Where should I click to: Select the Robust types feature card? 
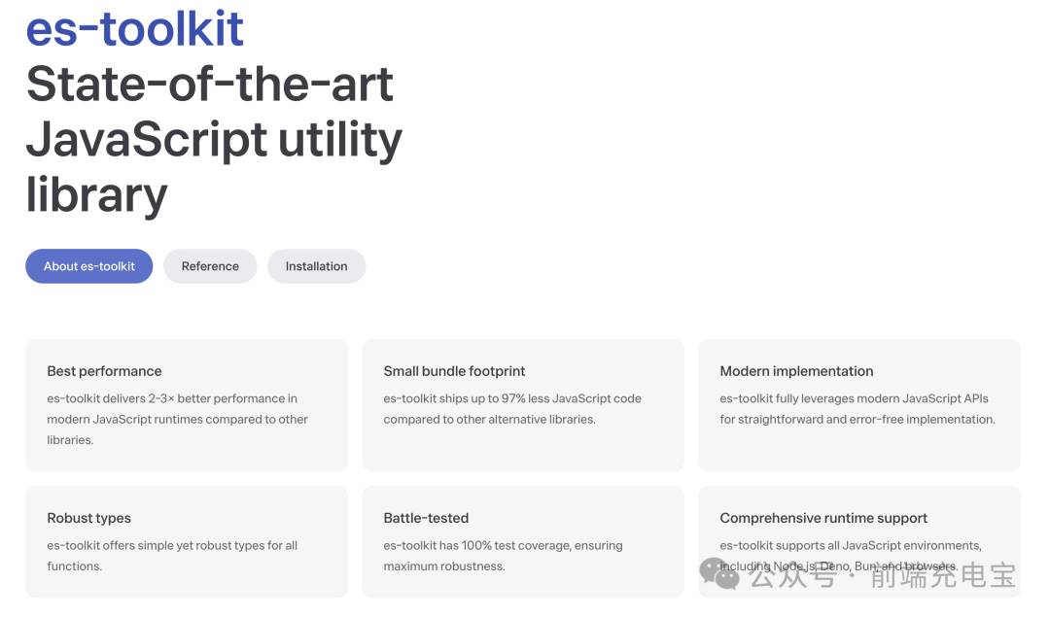(187, 541)
